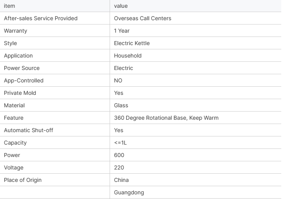This screenshot has width=282, height=199.
Task: Select the 'Power Source' label
Action: click(22, 68)
